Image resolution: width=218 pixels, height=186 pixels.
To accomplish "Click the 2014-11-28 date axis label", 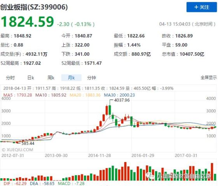I will coord(99,155).
